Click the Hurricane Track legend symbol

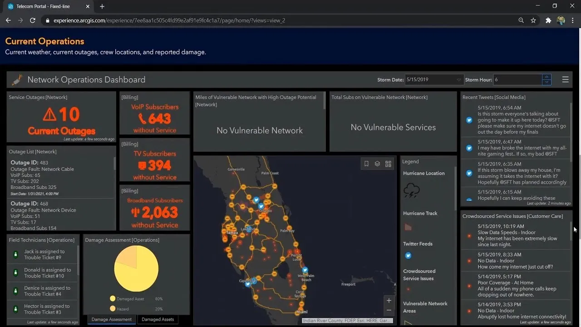[x=408, y=227]
